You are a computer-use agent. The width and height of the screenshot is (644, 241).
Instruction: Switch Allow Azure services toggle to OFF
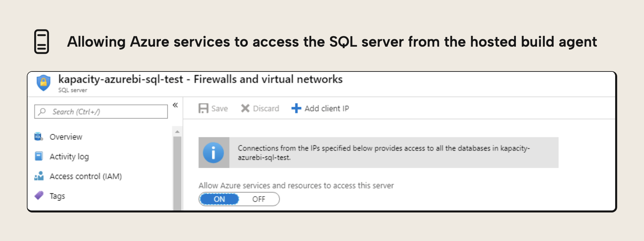(x=259, y=199)
